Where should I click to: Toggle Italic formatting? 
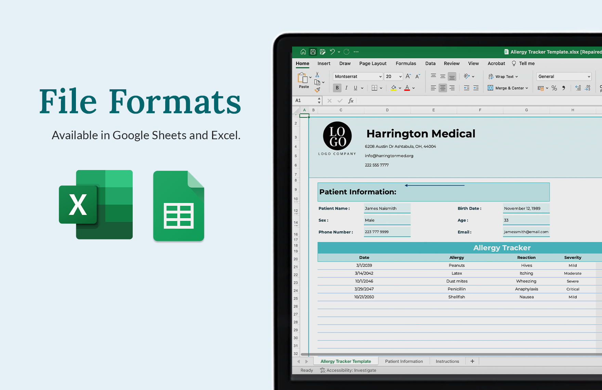[346, 88]
